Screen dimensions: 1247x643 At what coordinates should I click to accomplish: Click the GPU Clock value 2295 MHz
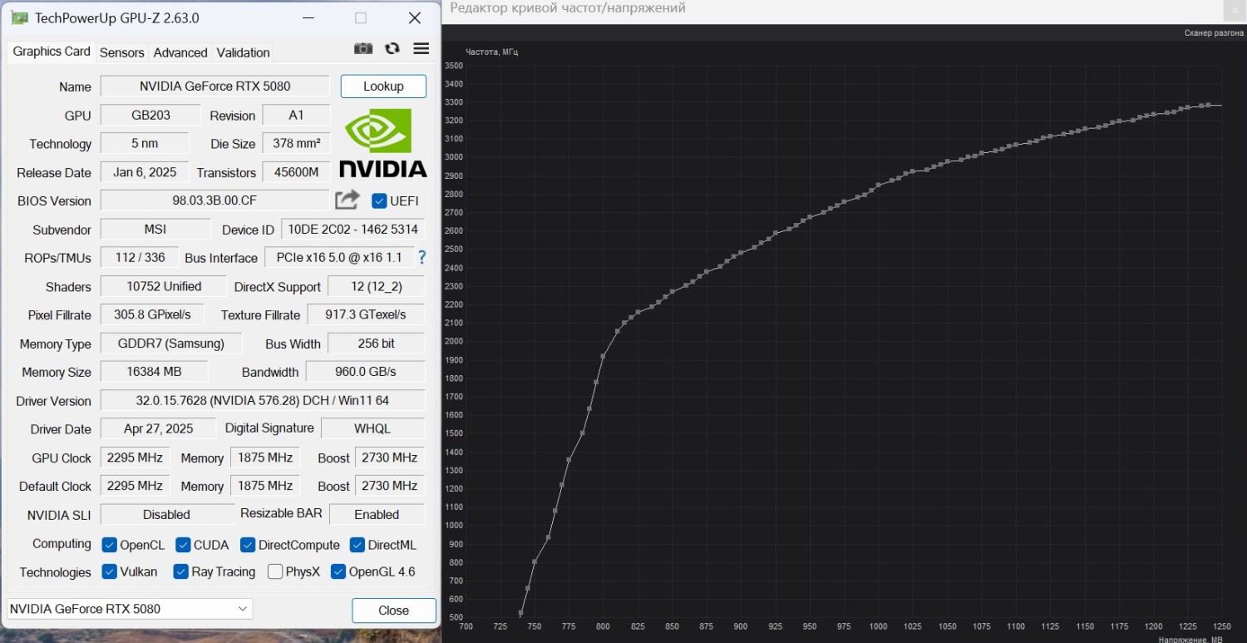click(135, 458)
